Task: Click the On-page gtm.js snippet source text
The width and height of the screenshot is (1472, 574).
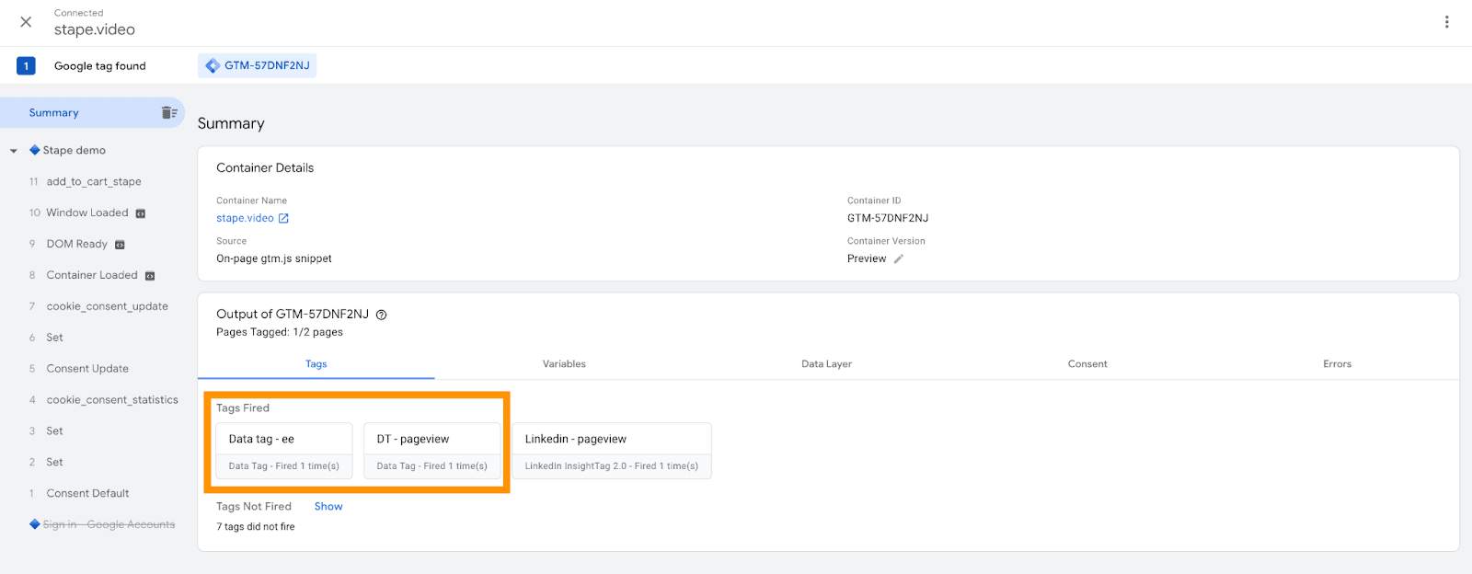Action: (274, 258)
